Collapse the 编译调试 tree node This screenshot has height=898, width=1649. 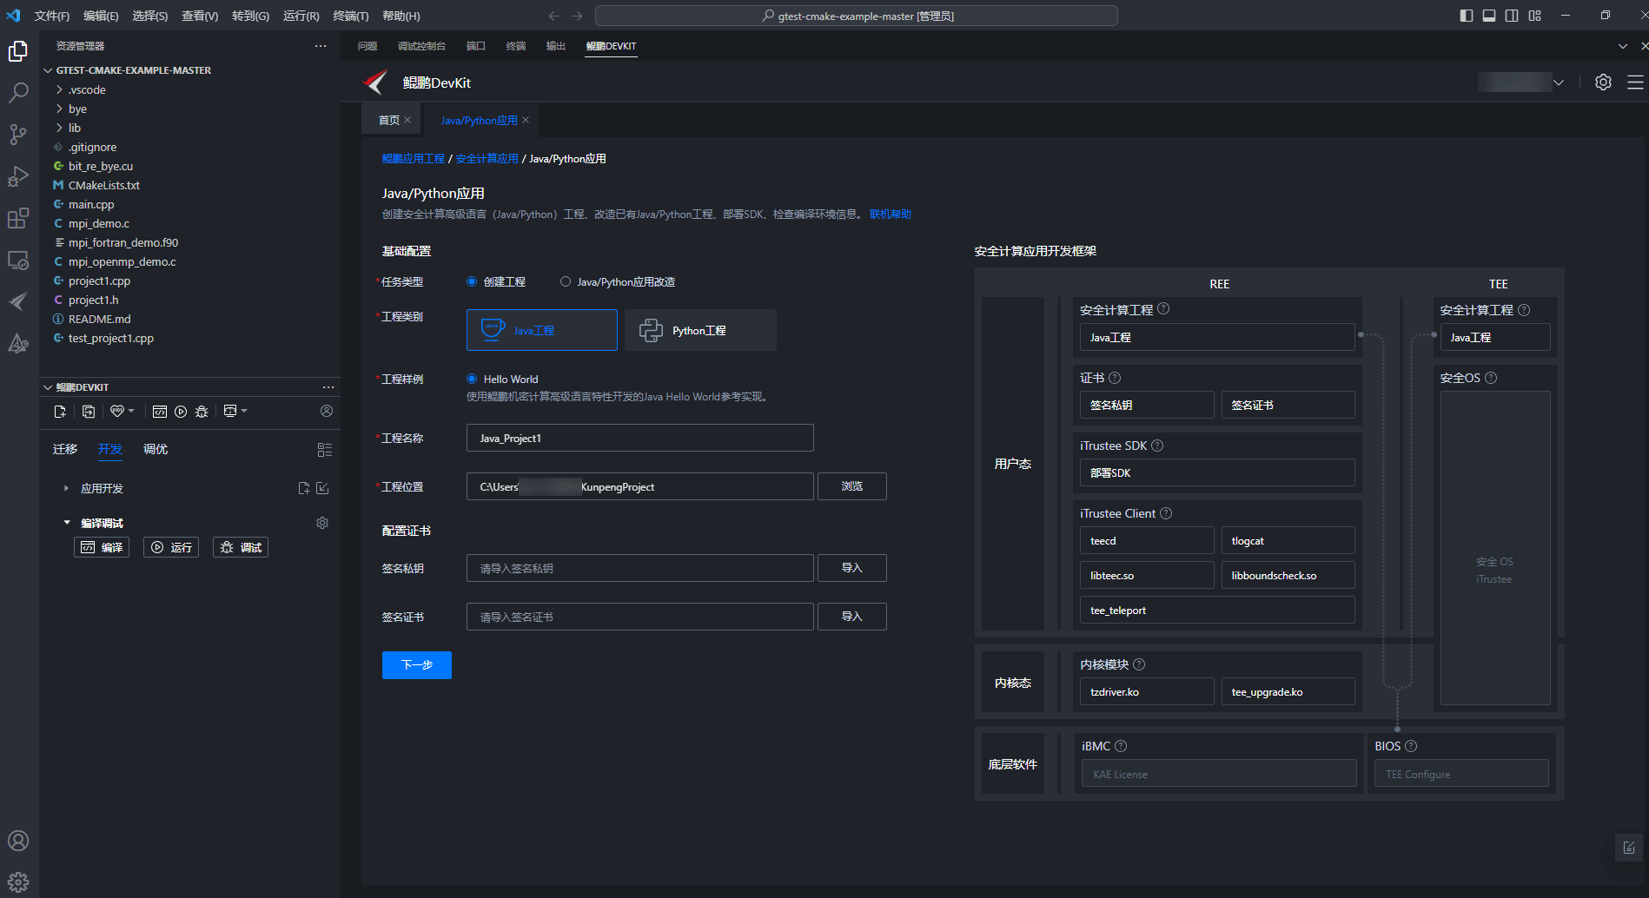[67, 523]
